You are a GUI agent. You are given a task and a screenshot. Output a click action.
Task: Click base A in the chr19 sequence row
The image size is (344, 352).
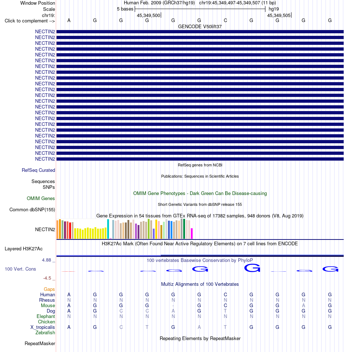coord(69,20)
